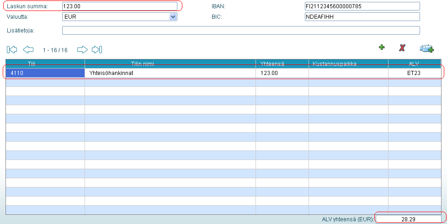Select the ALV column header

click(415, 64)
